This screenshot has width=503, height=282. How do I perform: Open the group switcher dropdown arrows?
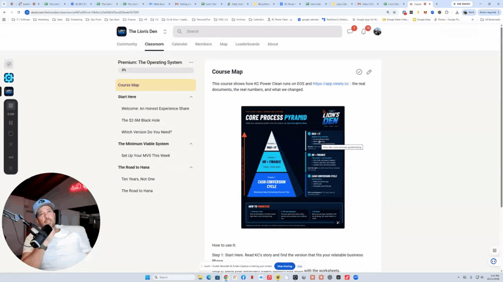[165, 31]
